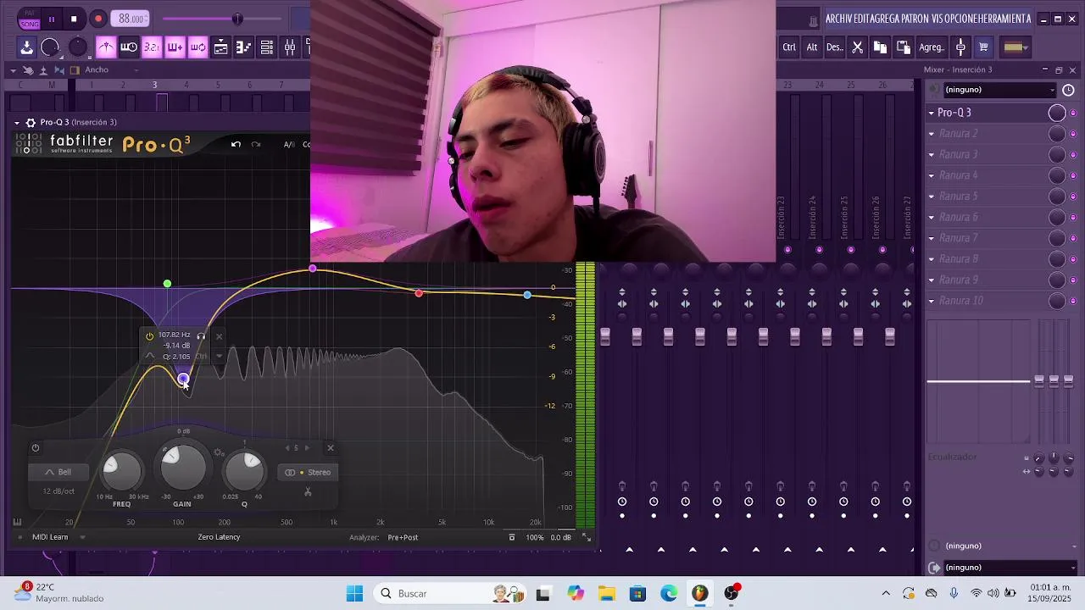This screenshot has height=610, width=1085.
Task: Stop playback with the transport stop button
Action: pyautogui.click(x=74, y=19)
